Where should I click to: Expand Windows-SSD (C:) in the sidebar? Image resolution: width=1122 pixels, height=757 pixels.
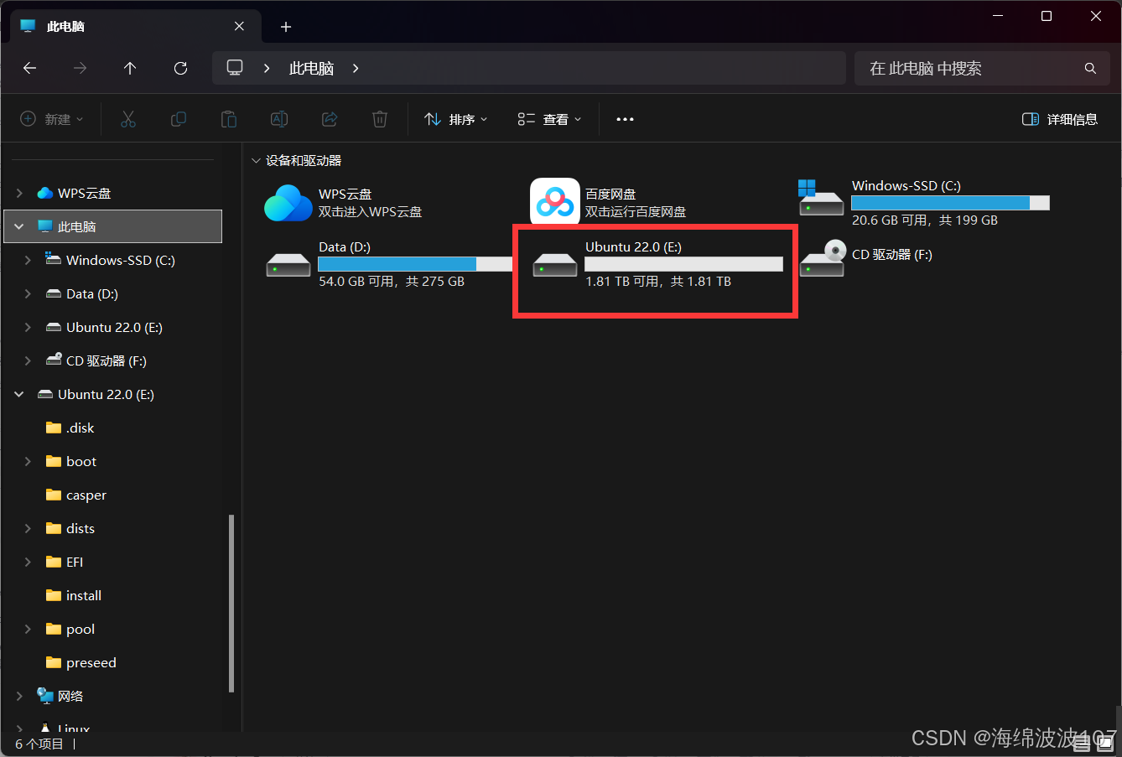(28, 260)
